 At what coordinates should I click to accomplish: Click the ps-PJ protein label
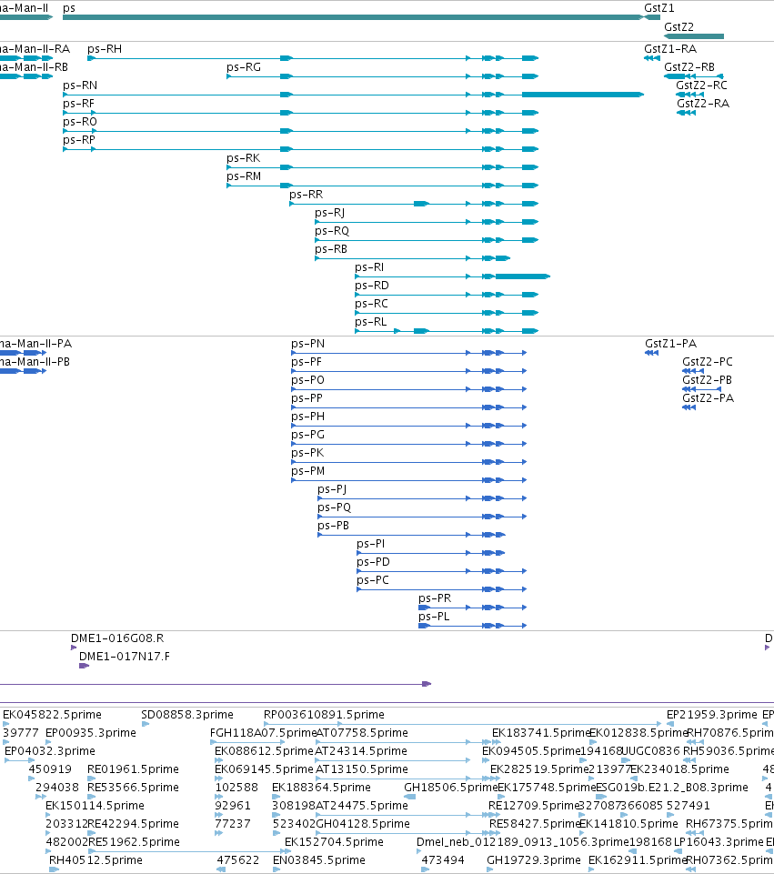coord(332,489)
